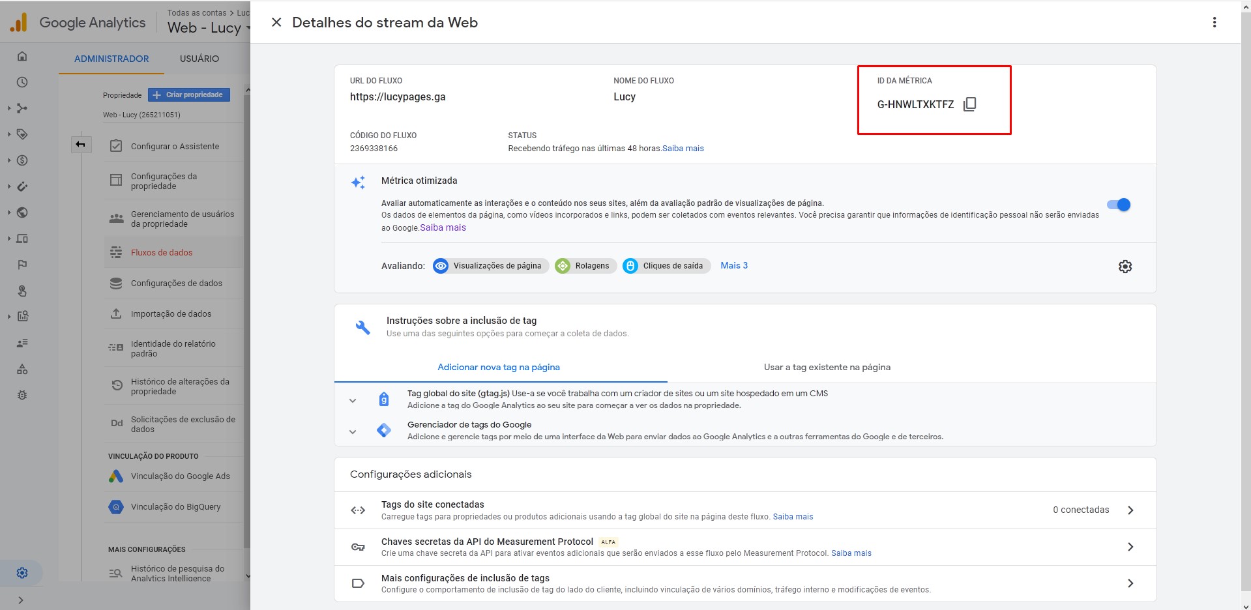Click the bug DebugView icon in sidebar

(22, 395)
